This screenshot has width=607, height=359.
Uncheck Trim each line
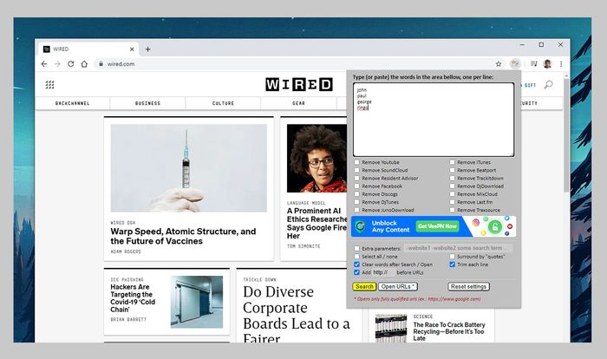coord(452,264)
